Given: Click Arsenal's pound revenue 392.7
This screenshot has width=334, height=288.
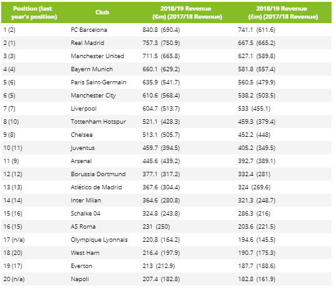Looking at the screenshot, I should [245, 161].
